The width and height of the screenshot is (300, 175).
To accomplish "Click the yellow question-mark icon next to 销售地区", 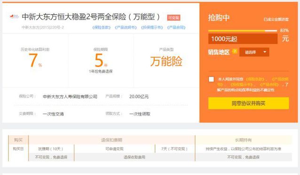I will click(235, 51).
